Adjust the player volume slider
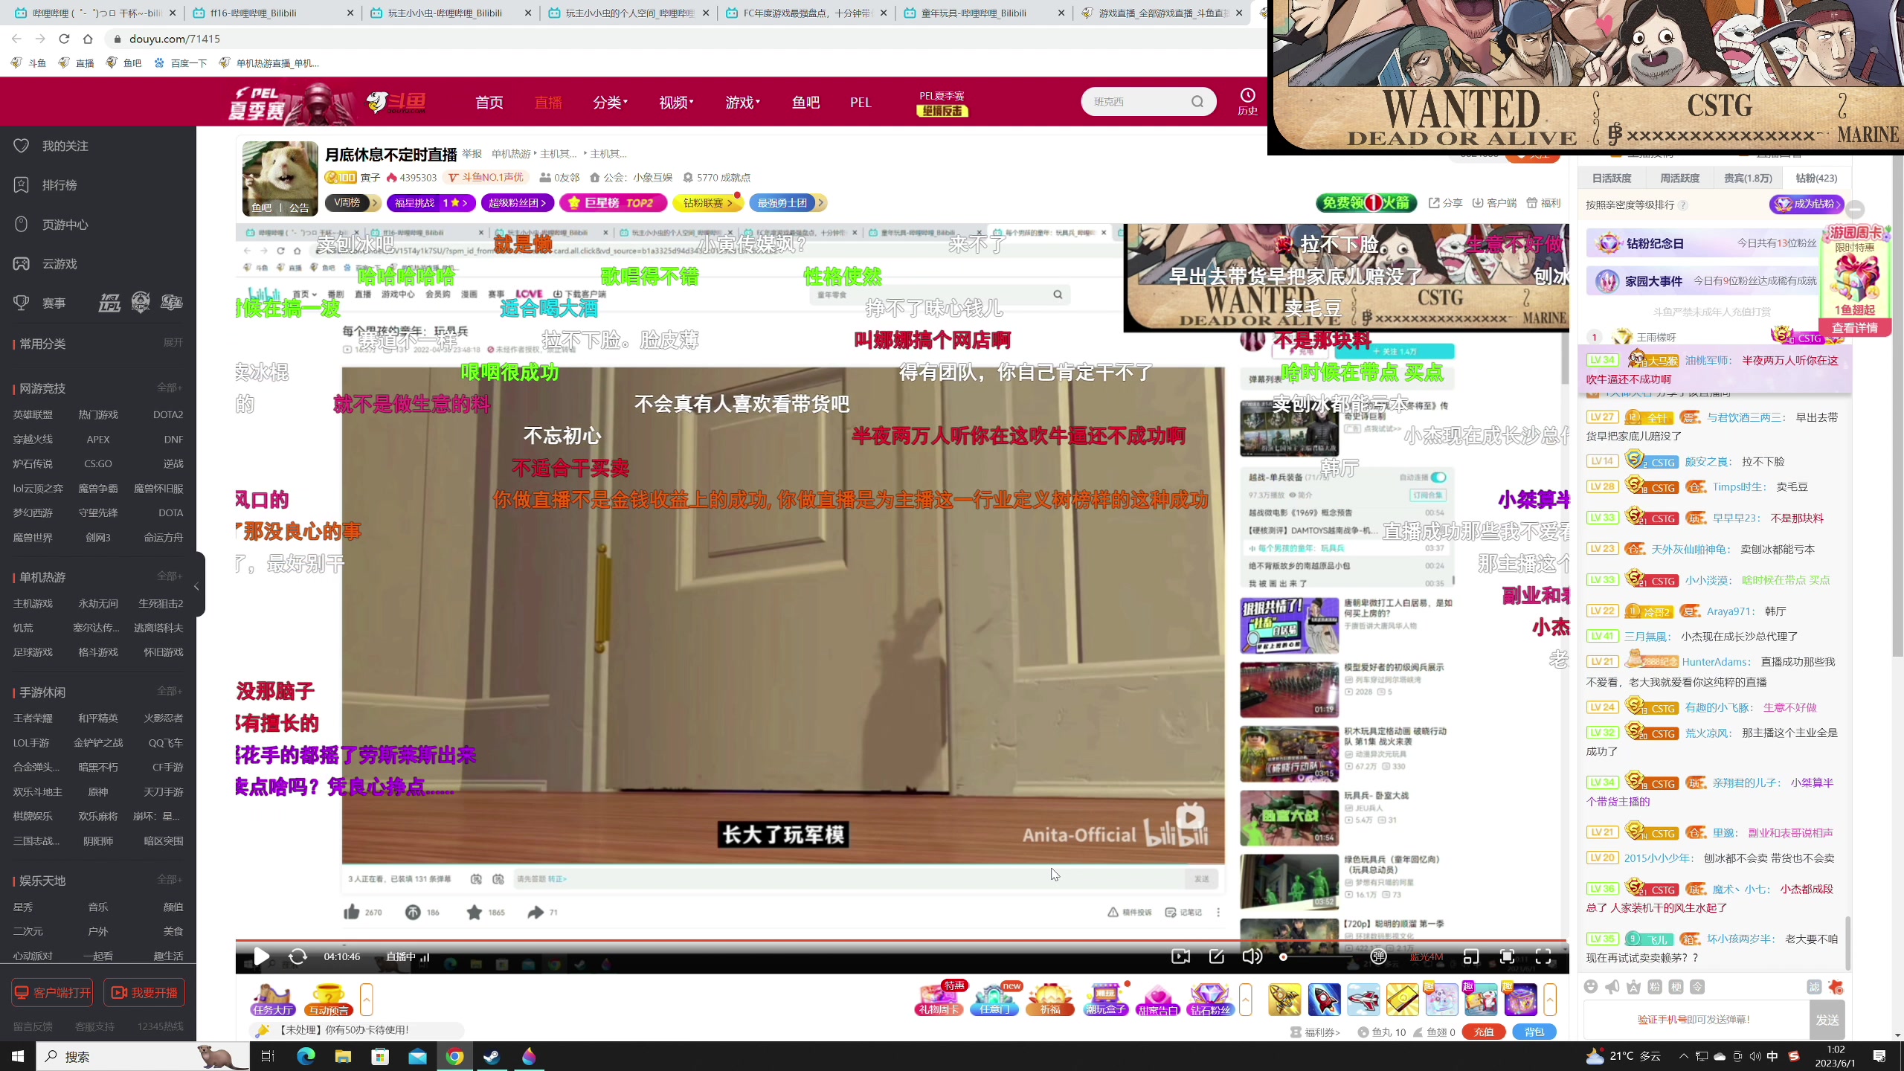The image size is (1904, 1071). (1316, 956)
